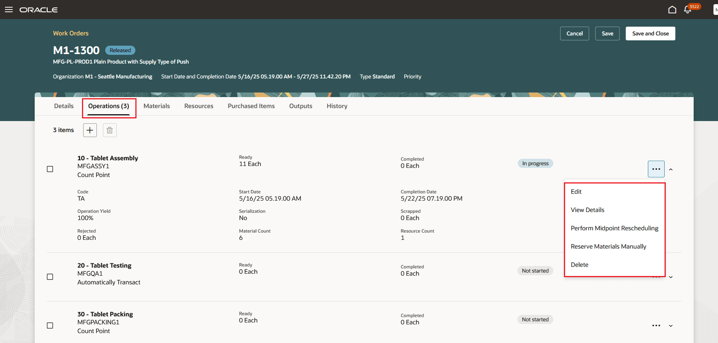This screenshot has width=718, height=343.
Task: Click the 3 items count label
Action: (x=63, y=130)
